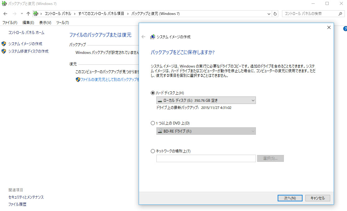Click the Back navigation arrow in Explorer
The height and width of the screenshot is (211, 347).
5,14
